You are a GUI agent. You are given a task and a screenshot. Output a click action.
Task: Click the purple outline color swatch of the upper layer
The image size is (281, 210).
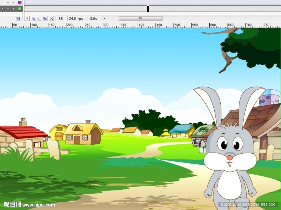(20, 2)
